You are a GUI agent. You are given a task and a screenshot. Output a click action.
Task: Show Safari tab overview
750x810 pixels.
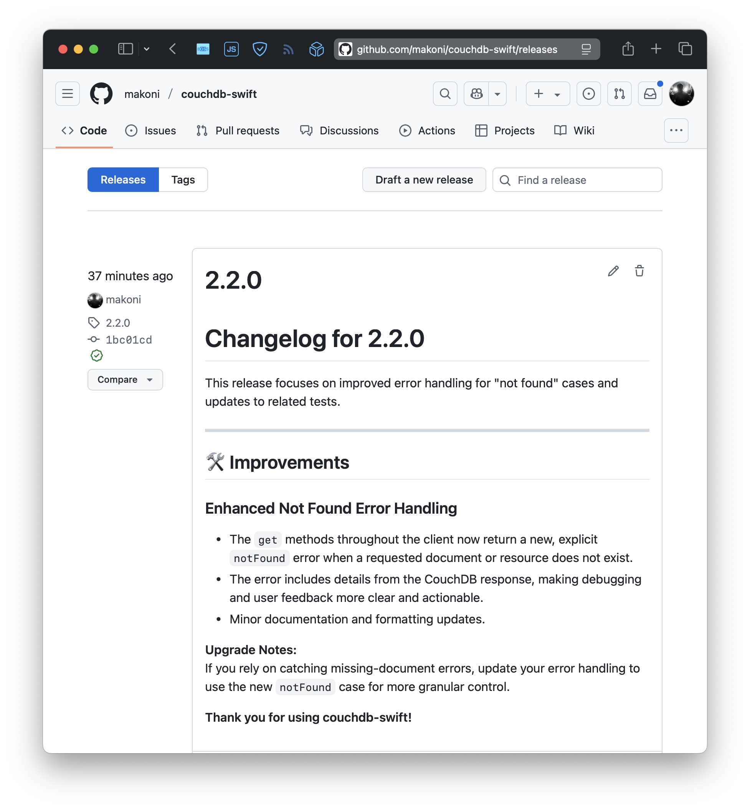tap(686, 49)
